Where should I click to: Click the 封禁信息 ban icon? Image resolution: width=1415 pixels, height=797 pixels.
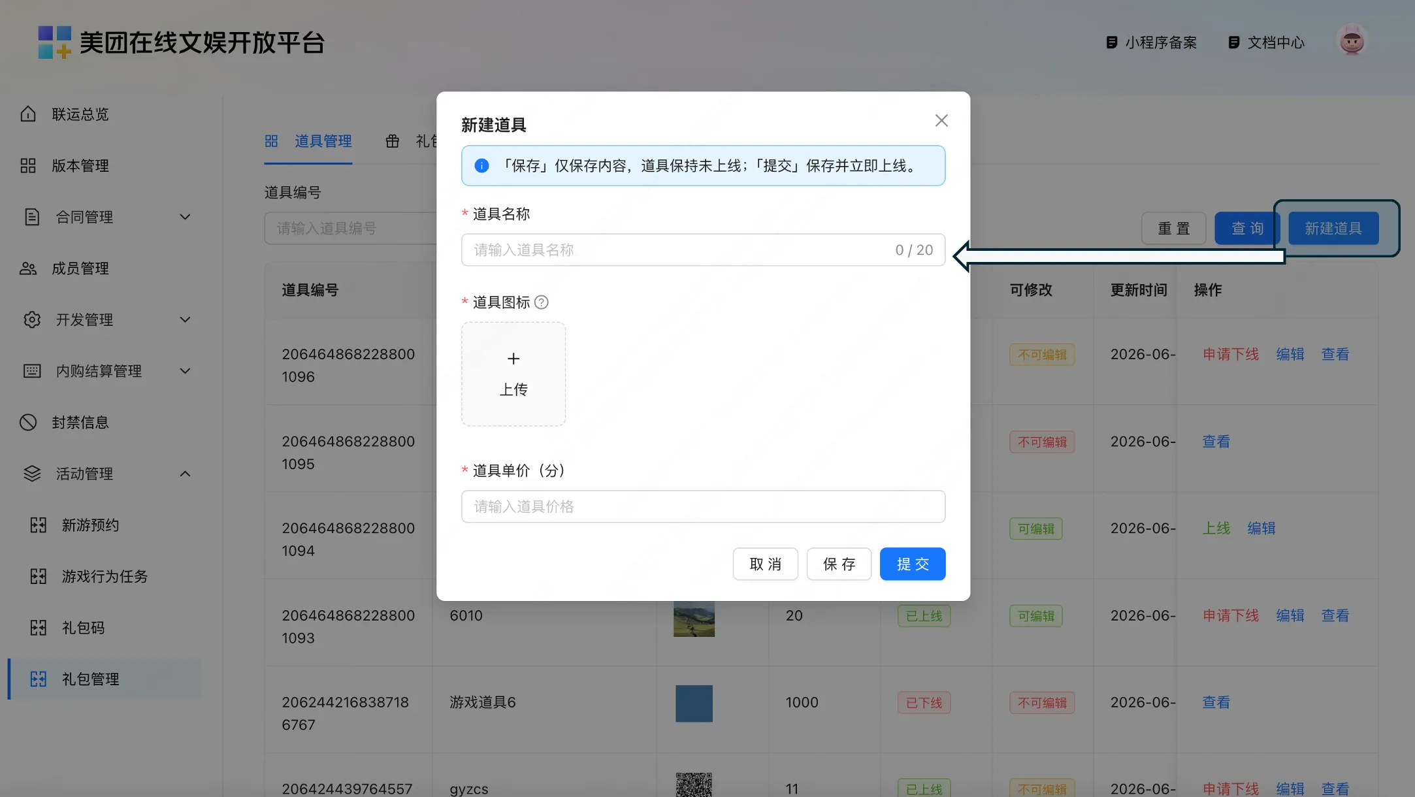pyautogui.click(x=28, y=423)
